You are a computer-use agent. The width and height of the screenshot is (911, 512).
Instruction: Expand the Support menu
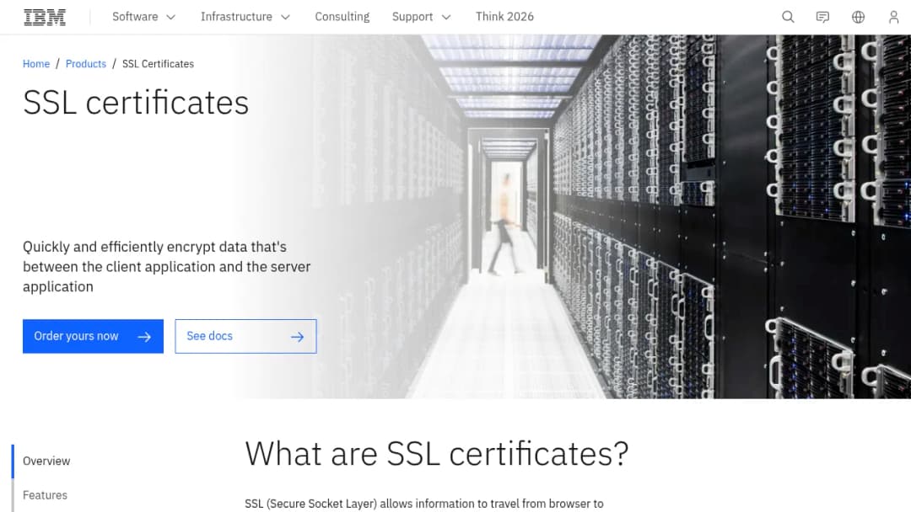(421, 17)
